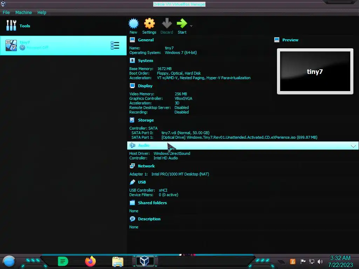Click the Windows DirectSound host driver value

click(x=172, y=153)
